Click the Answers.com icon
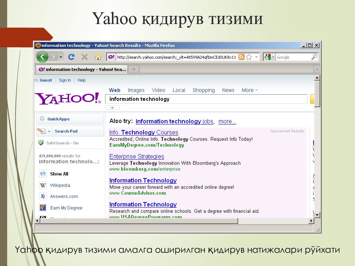Image resolution: width=355 pixels, height=266 pixels. click(x=43, y=196)
